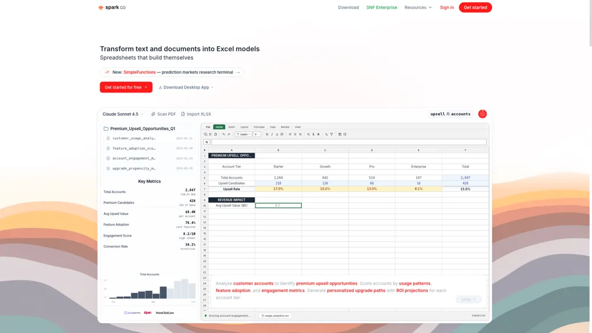This screenshot has width=592, height=333.
Task: Switch to the Formulas ribbon tab
Action: click(259, 127)
